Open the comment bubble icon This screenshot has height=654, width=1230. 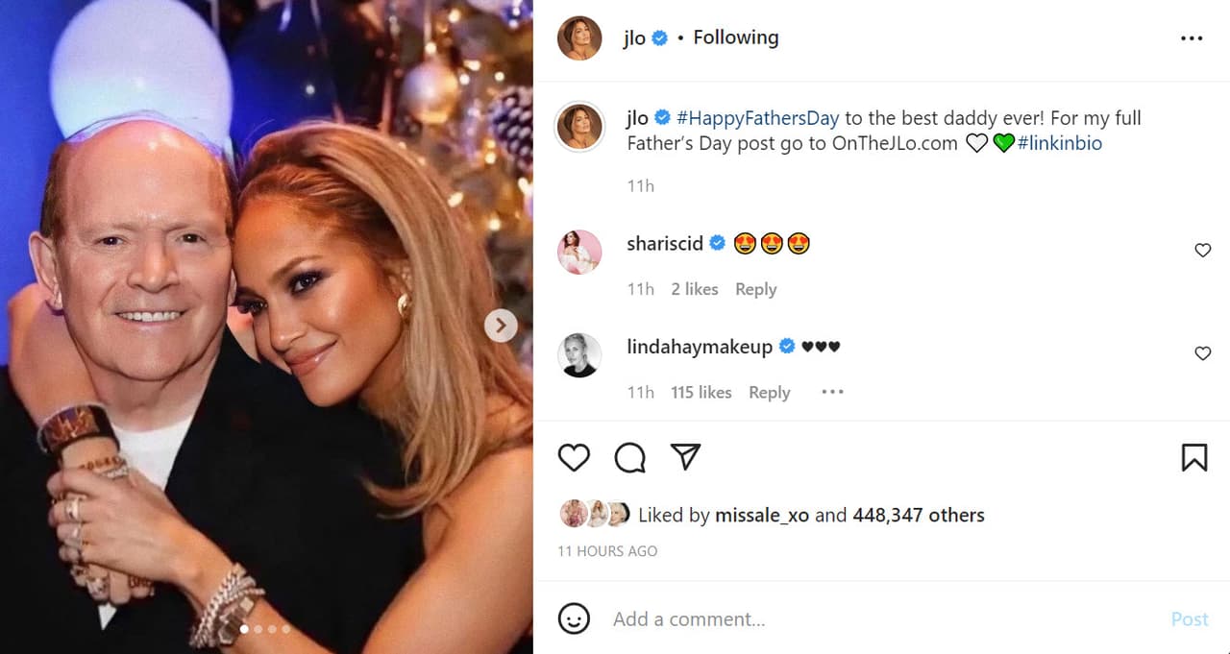click(x=629, y=458)
